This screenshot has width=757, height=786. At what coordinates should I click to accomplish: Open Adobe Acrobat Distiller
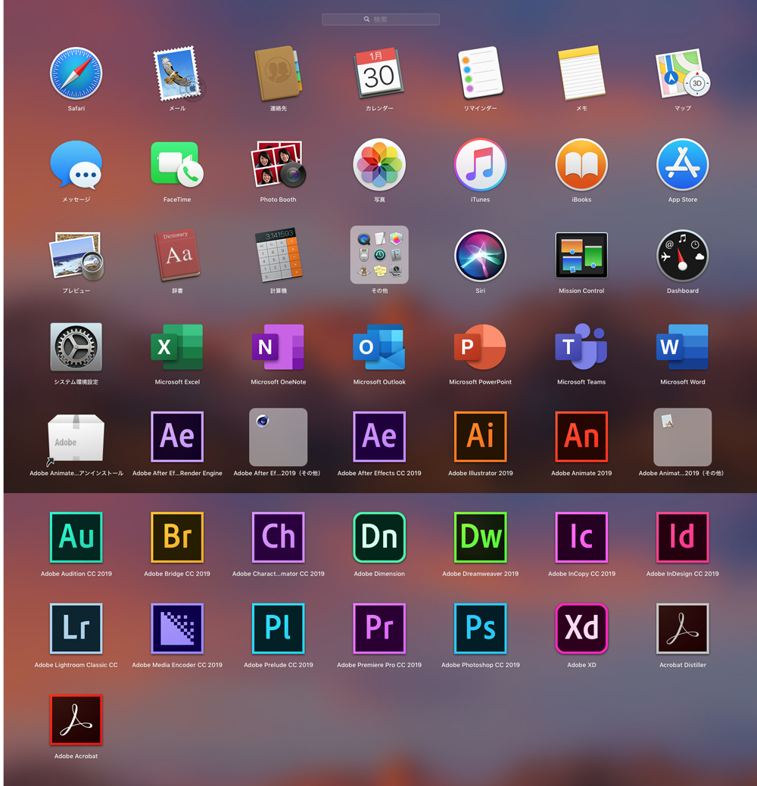[682, 629]
